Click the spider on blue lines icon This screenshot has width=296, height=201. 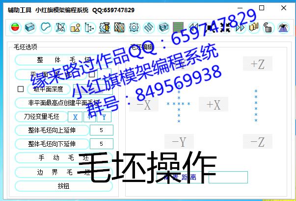pos(284,27)
